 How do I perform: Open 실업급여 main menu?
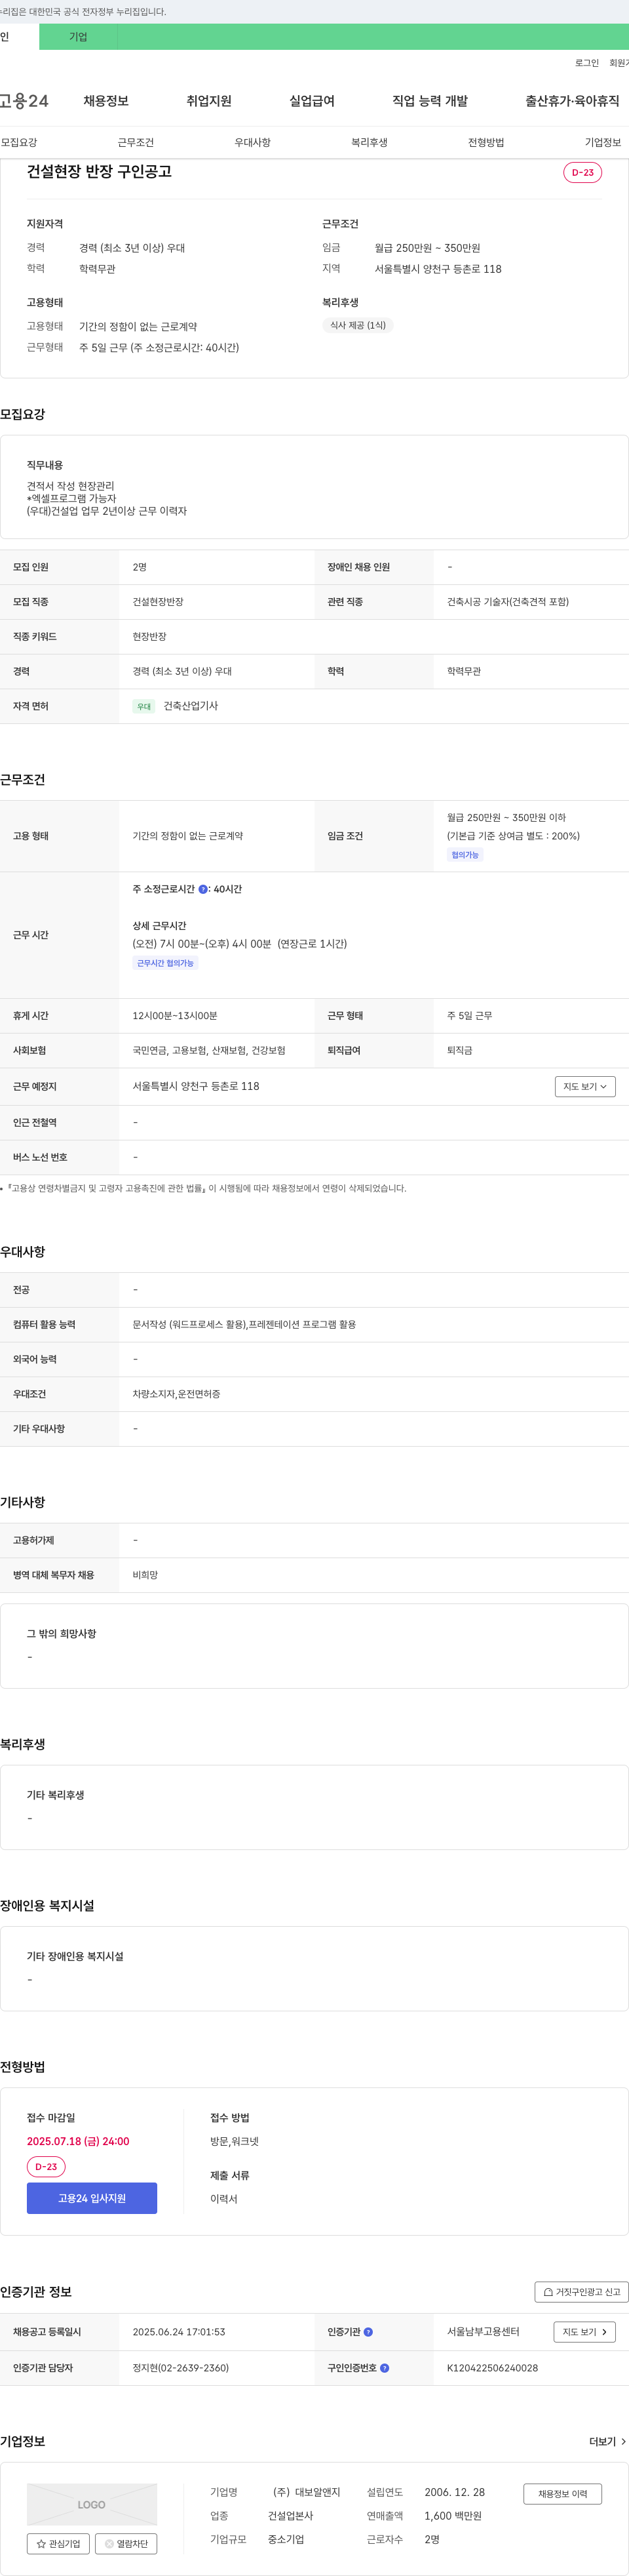[x=311, y=101]
